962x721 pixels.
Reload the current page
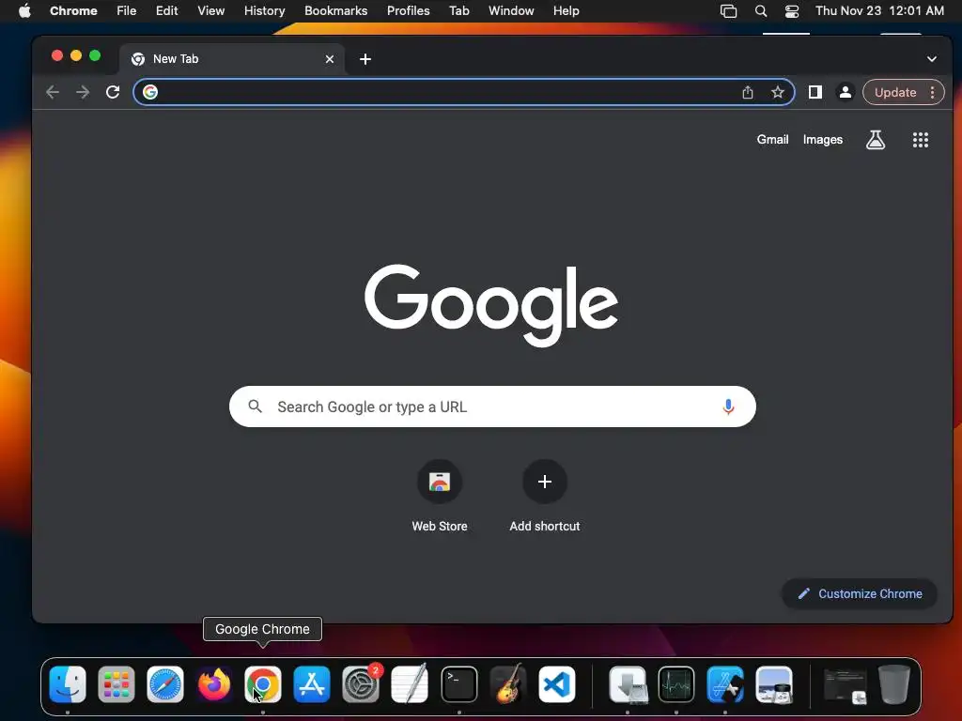pyautogui.click(x=113, y=92)
